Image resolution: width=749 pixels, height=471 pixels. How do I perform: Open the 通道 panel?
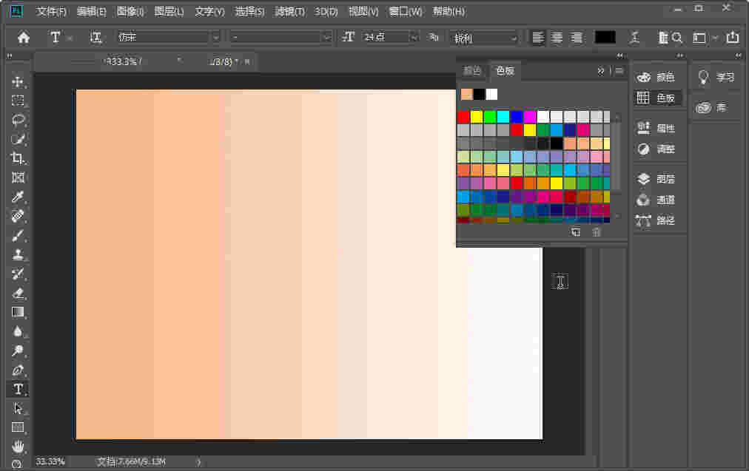[x=656, y=200]
